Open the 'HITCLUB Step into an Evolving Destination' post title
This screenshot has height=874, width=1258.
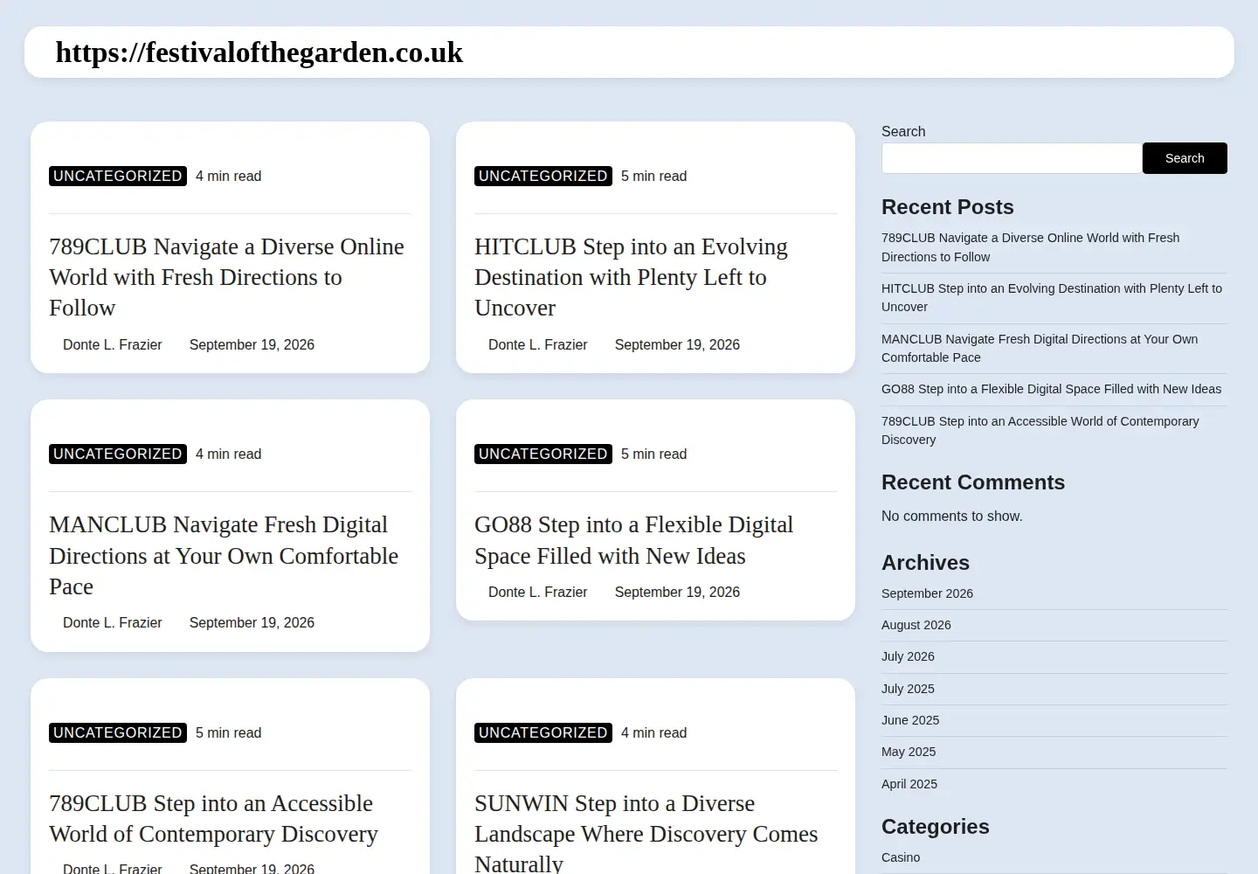631,277
